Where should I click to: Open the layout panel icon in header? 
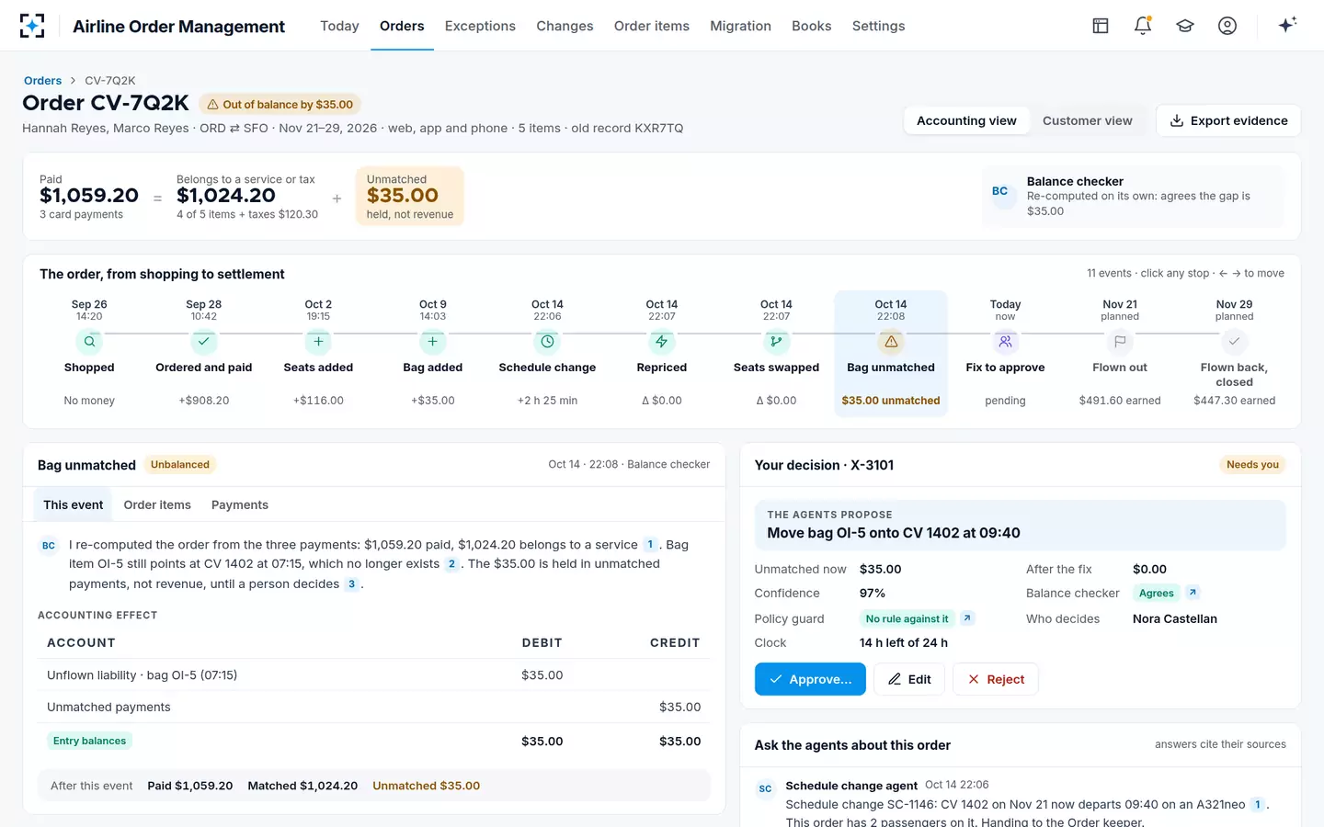pyautogui.click(x=1101, y=26)
